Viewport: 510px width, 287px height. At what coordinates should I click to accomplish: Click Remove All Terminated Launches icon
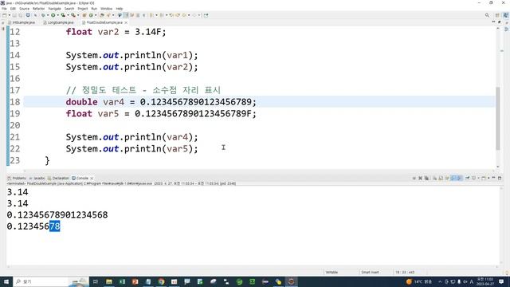coord(426,178)
